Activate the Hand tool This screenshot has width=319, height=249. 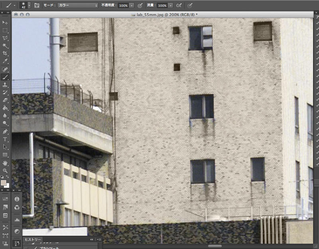pyautogui.click(x=5, y=163)
